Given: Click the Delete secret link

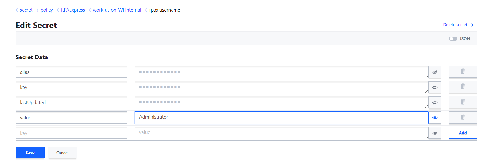Looking at the screenshot, I should (x=455, y=25).
